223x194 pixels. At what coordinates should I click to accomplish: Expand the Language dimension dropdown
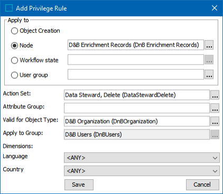[142, 158]
